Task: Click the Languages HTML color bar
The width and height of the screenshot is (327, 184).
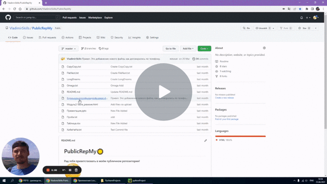Action: coord(240,136)
